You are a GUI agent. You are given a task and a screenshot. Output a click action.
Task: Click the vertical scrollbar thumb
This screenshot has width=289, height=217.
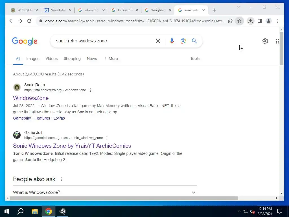coord(281,48)
